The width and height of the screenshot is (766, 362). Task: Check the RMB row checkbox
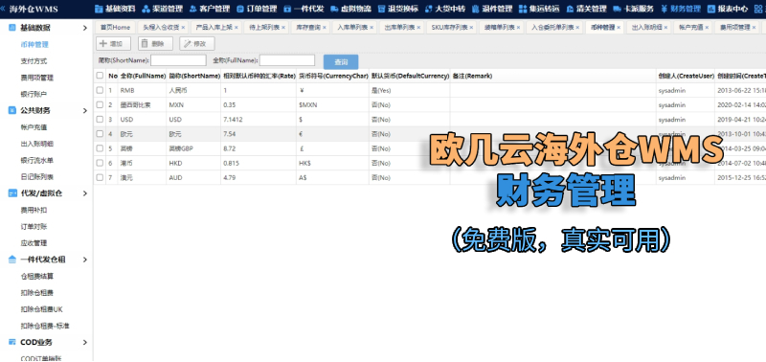[x=100, y=90]
